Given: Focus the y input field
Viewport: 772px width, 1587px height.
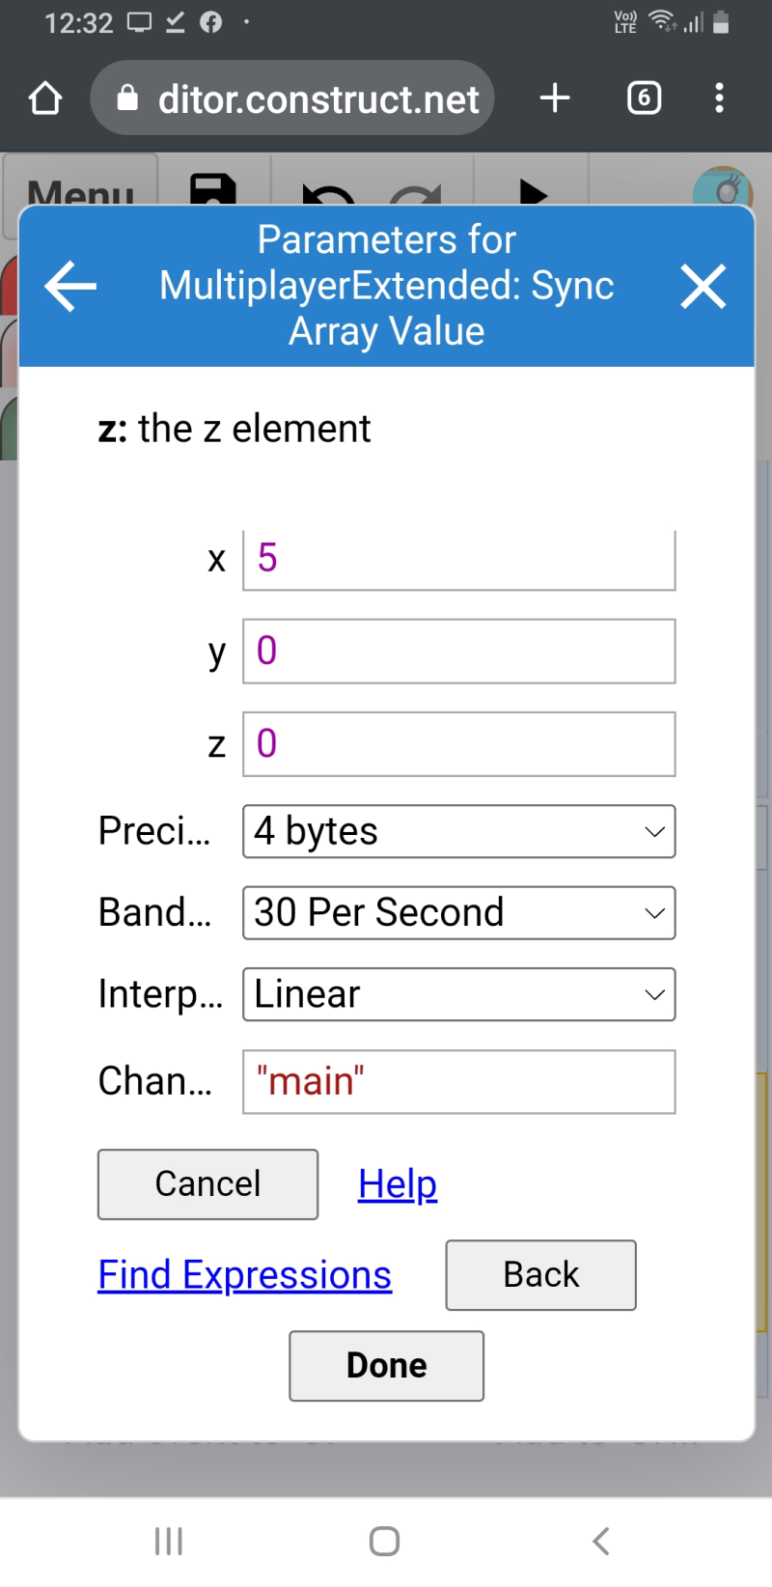Looking at the screenshot, I should pyautogui.click(x=458, y=651).
